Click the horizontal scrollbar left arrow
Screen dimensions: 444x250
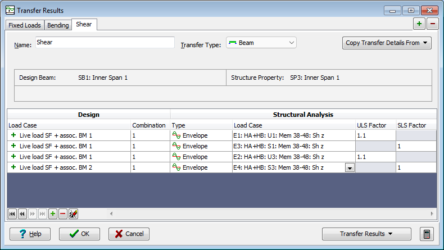click(111, 213)
